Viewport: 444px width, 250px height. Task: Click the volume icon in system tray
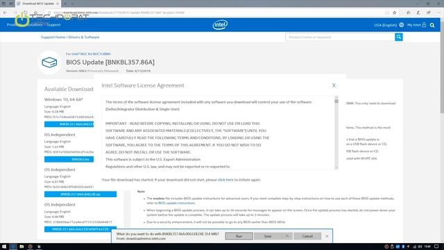click(x=420, y=247)
